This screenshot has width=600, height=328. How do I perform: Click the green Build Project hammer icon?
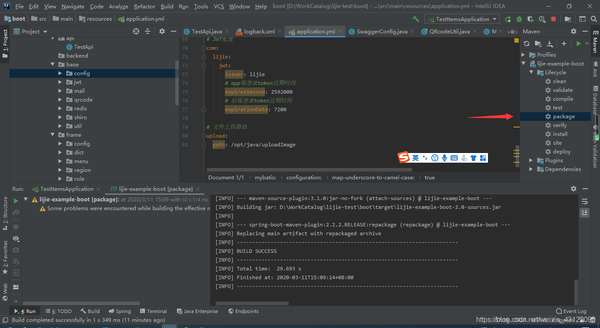tap(416, 19)
